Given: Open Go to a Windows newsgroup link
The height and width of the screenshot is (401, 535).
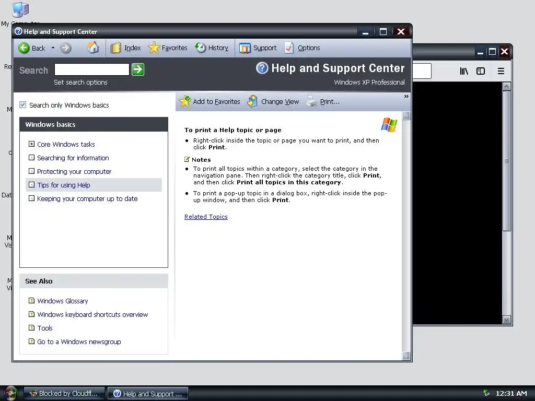Looking at the screenshot, I should click(79, 342).
